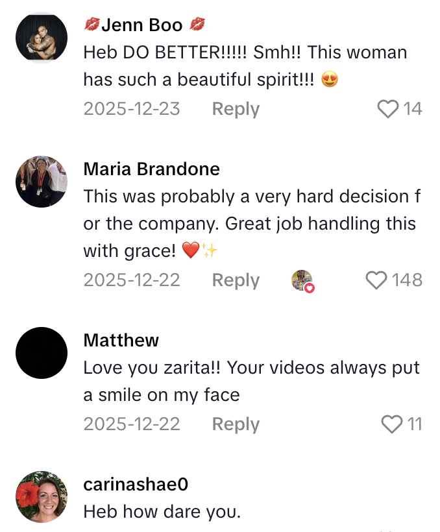Like Matthew's comment using the heart icon
The width and height of the screenshot is (440, 532).
[x=392, y=424]
